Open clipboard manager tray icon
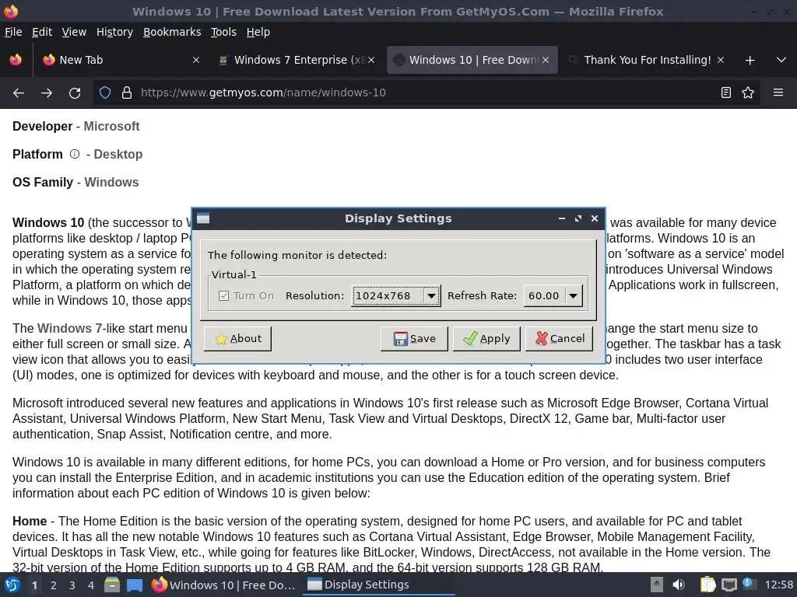Screen dimensions: 797x597 pyautogui.click(x=707, y=585)
